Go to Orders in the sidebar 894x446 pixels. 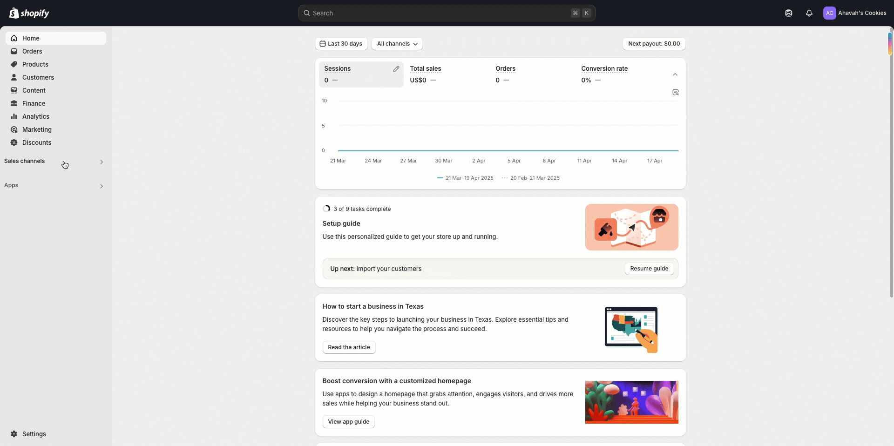[x=56, y=51]
